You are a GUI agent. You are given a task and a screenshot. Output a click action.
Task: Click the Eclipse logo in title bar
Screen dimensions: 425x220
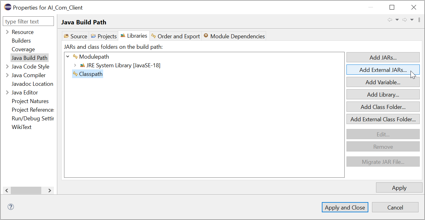click(x=7, y=7)
